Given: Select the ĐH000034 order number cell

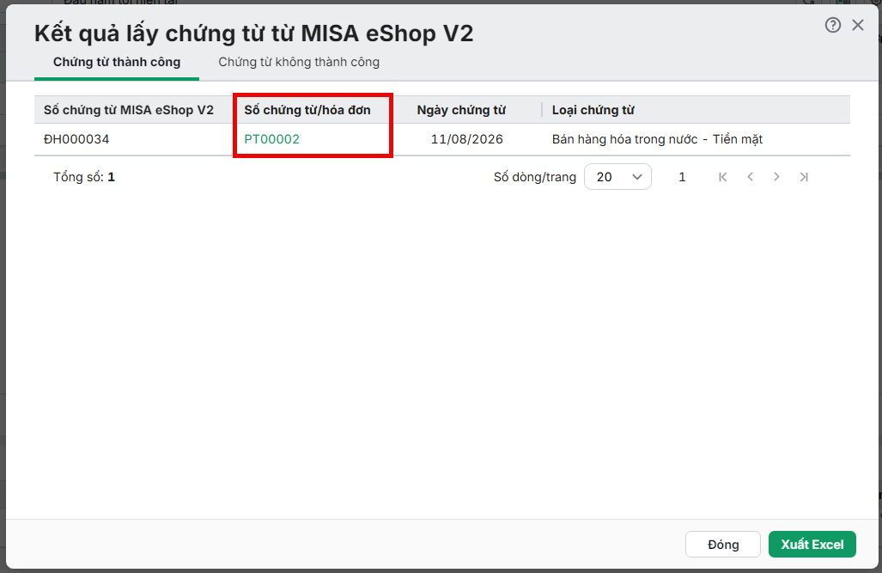Looking at the screenshot, I should point(76,139).
